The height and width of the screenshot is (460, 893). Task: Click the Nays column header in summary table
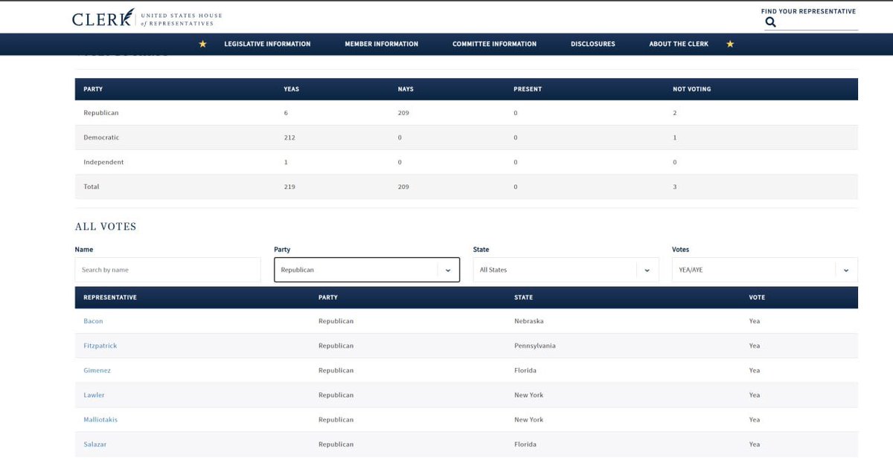coord(406,89)
